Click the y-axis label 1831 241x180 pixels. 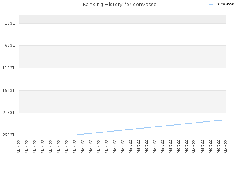click(10, 23)
